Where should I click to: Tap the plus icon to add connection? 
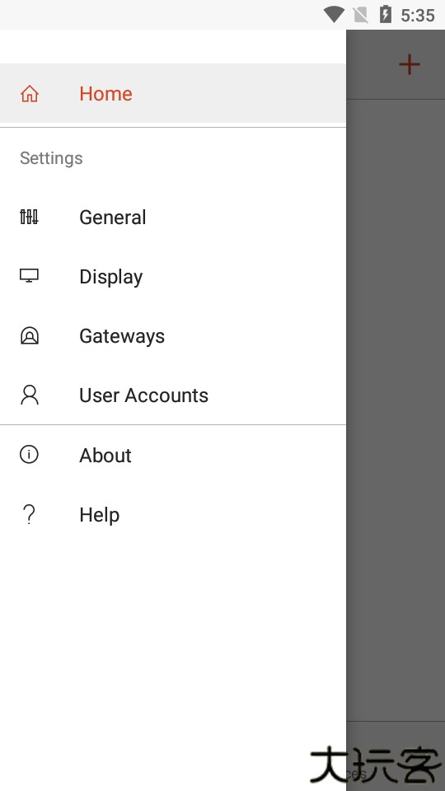tap(410, 64)
